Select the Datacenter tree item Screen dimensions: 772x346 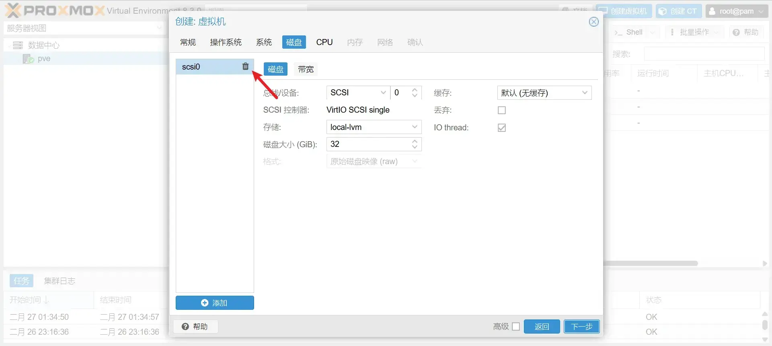(x=43, y=45)
